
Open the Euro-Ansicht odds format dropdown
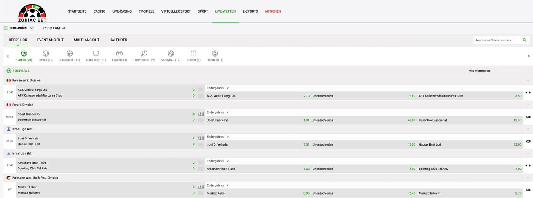tap(19, 28)
